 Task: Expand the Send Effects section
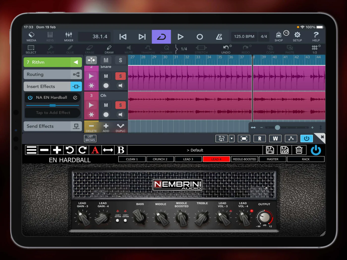[x=53, y=126]
